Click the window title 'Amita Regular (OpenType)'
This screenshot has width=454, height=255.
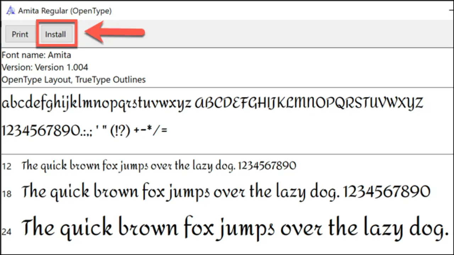coord(65,11)
